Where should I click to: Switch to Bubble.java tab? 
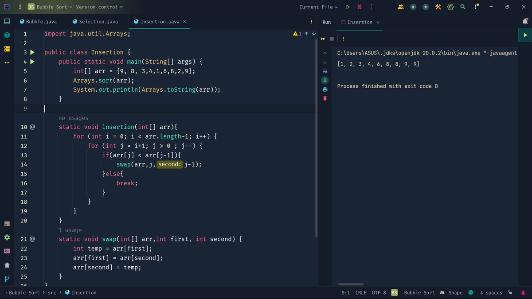pyautogui.click(x=38, y=22)
